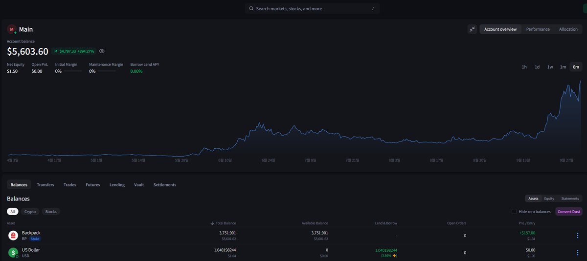Screen dimensions: 587x261
Task: Click the Main account name
Action: pos(26,29)
